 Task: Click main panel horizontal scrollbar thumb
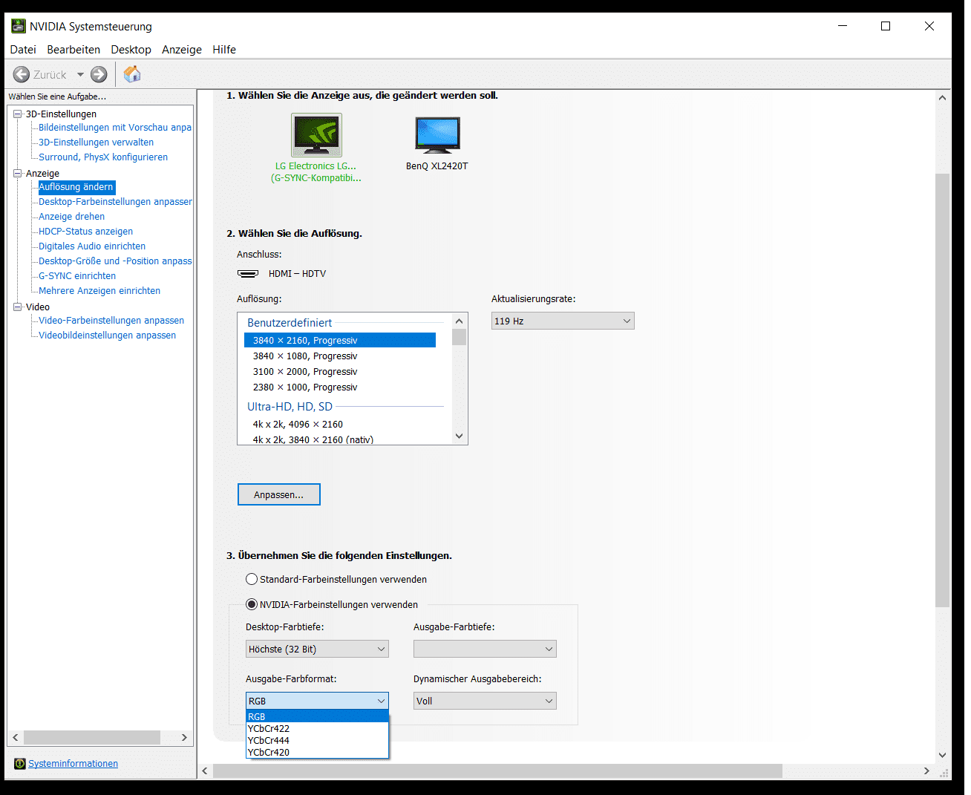[x=497, y=771]
